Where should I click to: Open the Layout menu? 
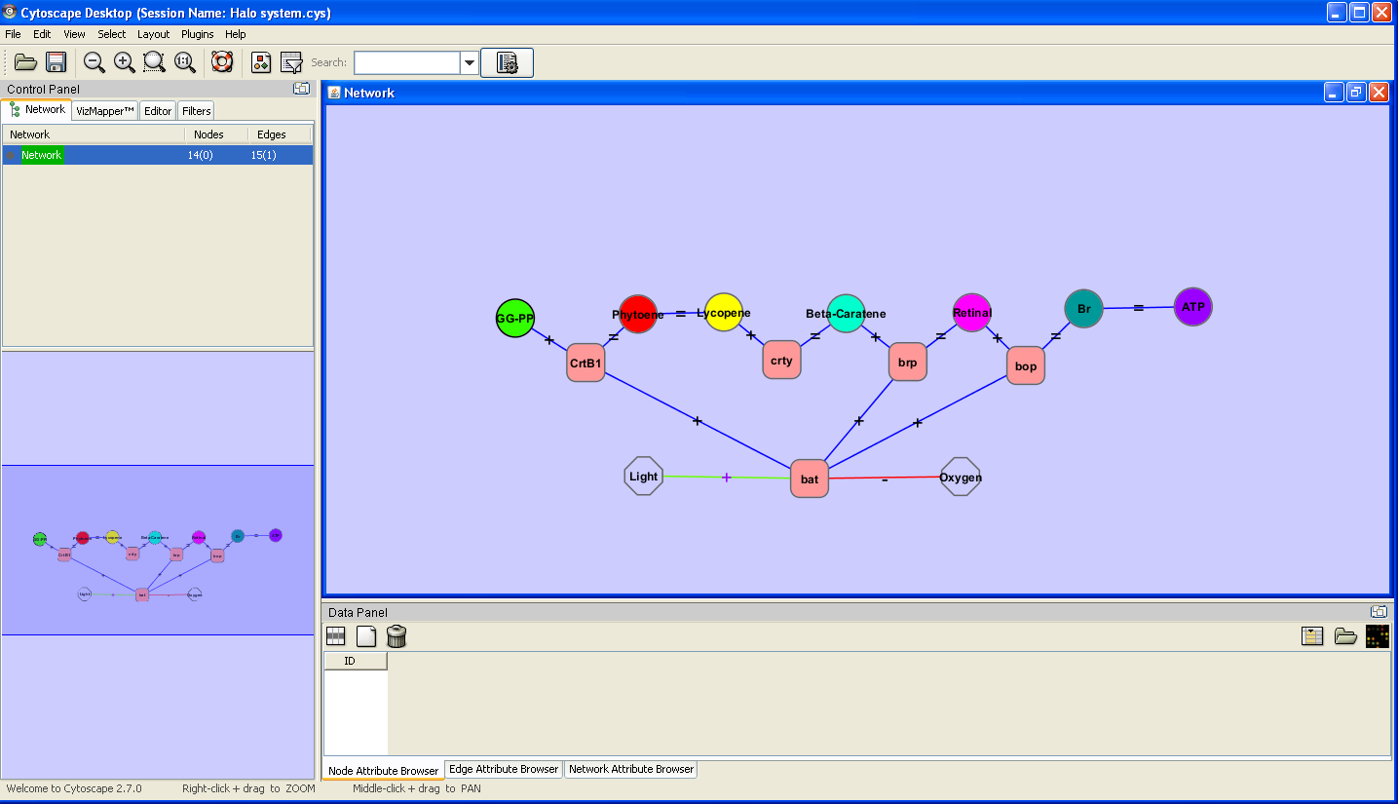coord(153,34)
